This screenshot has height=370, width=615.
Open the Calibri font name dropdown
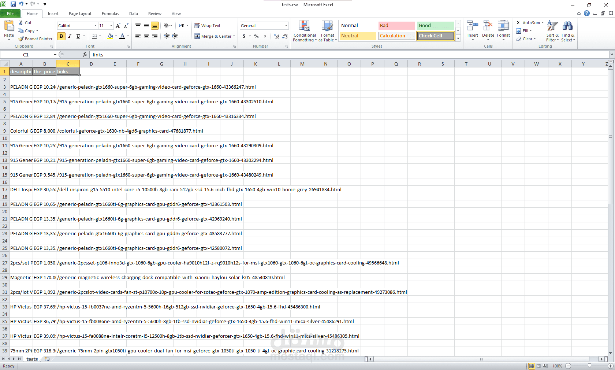tap(95, 26)
